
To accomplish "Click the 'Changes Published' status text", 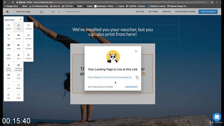I will point(72,12).
